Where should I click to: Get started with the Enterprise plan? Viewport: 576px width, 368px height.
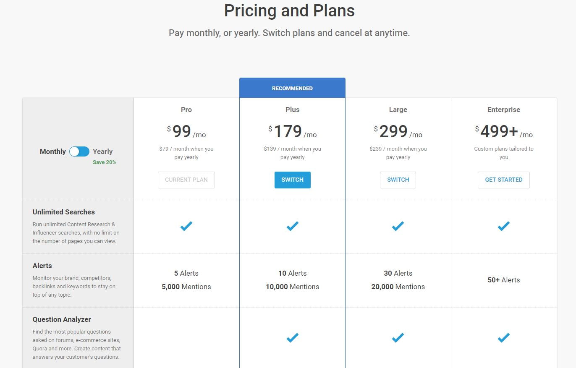click(504, 180)
